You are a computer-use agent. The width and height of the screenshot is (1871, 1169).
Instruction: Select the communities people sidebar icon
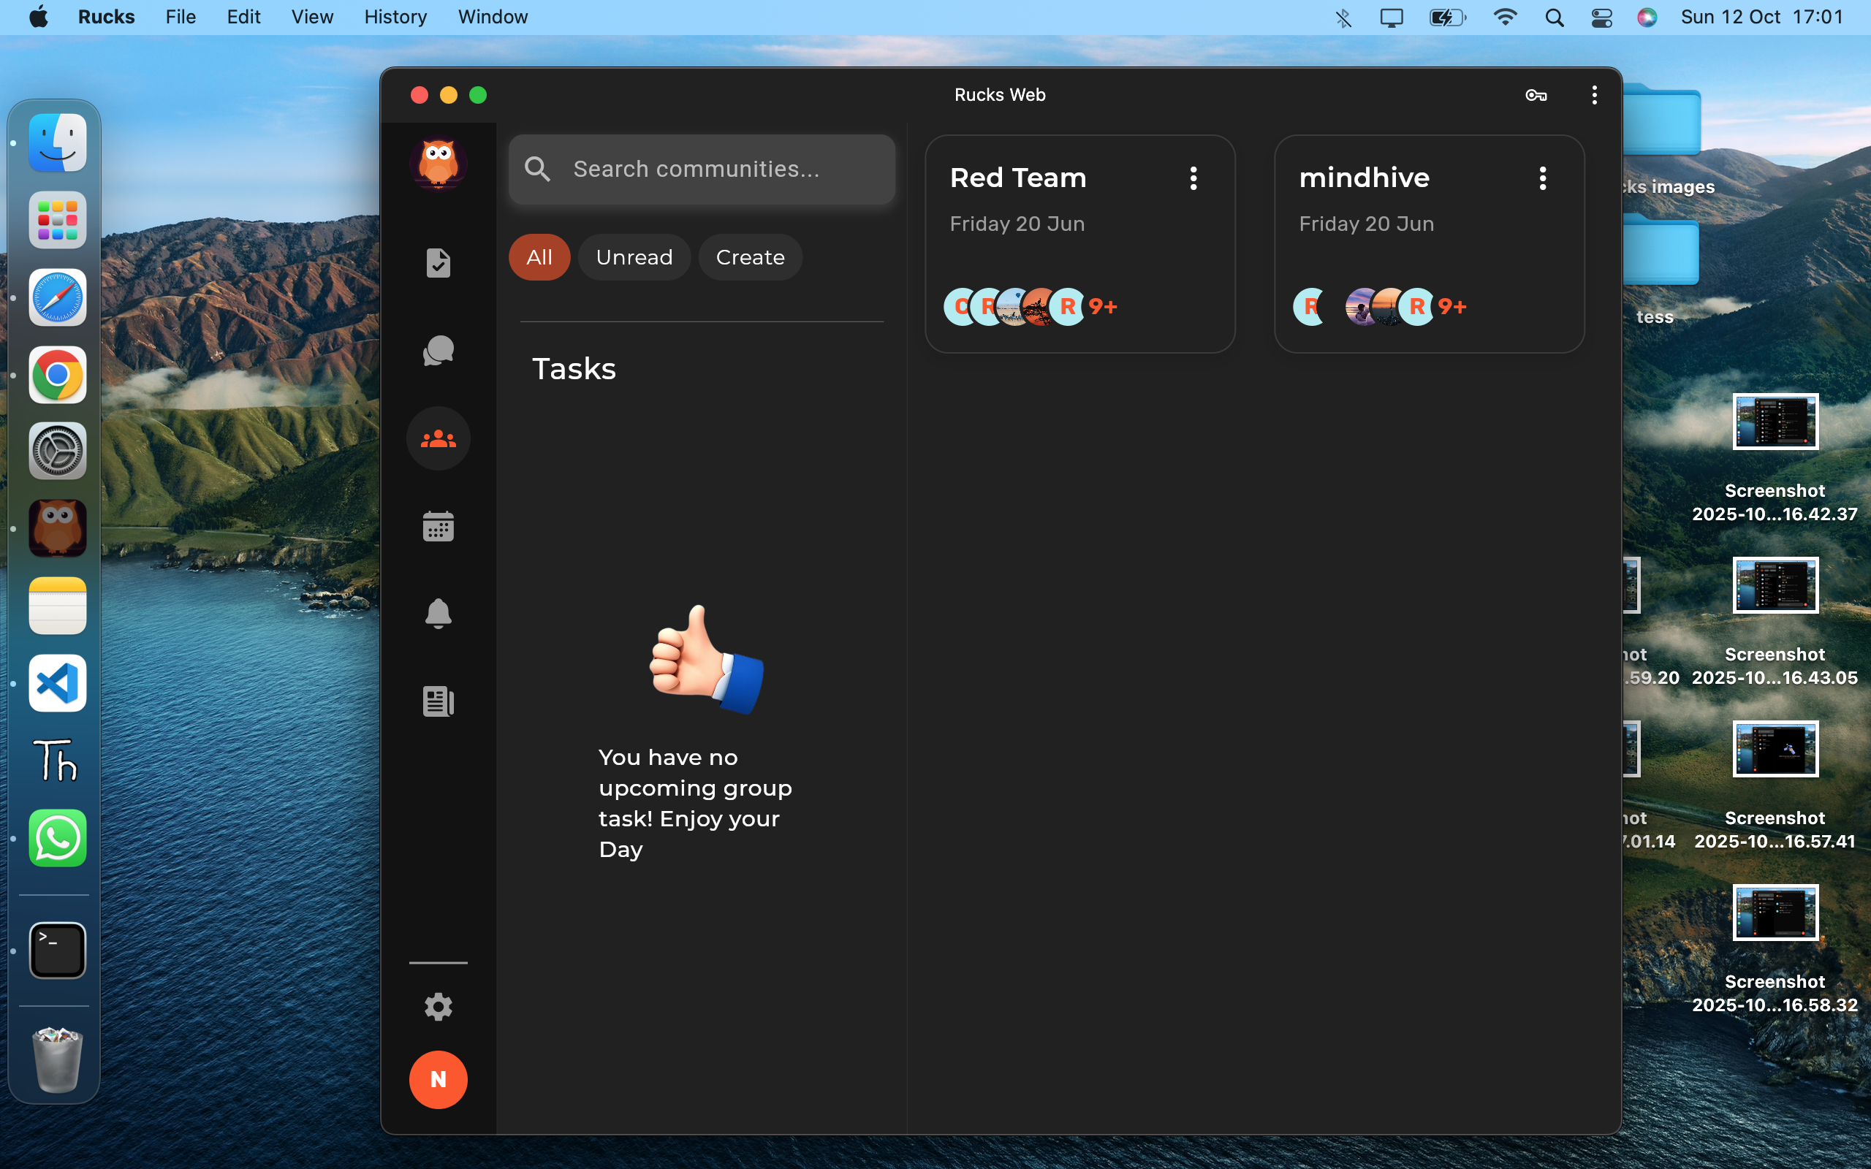[438, 439]
